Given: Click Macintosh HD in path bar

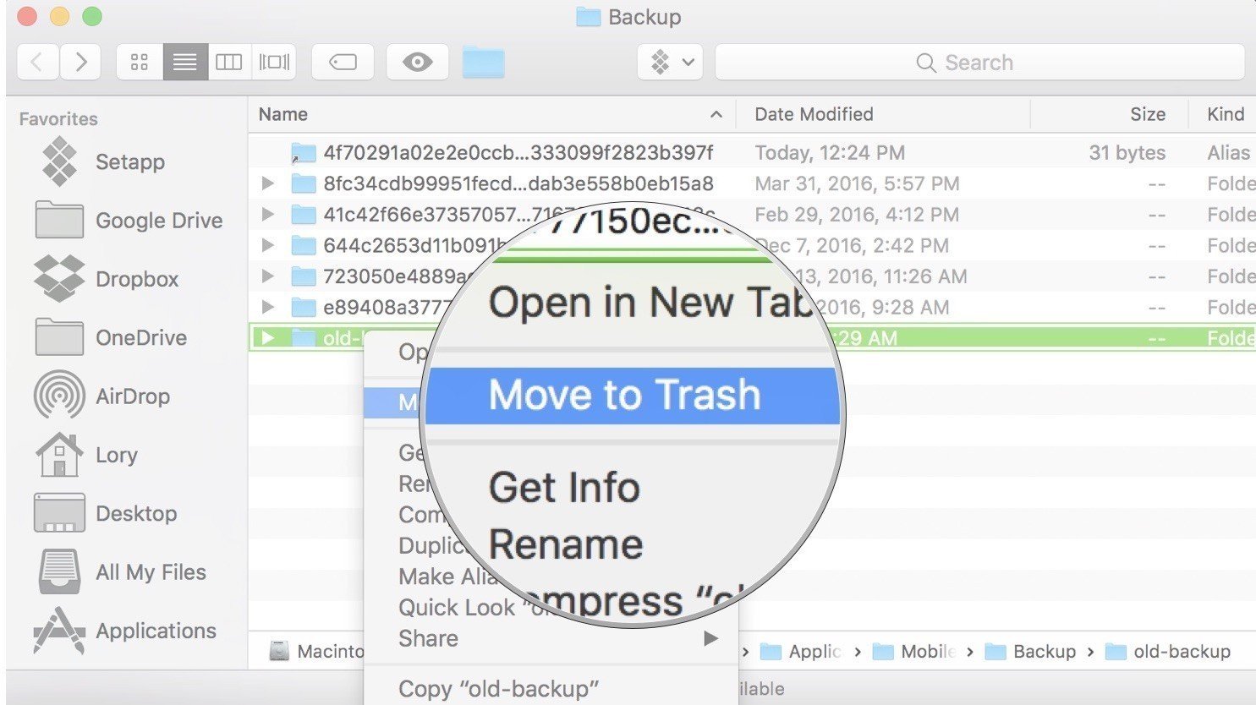Looking at the screenshot, I should pyautogui.click(x=317, y=652).
